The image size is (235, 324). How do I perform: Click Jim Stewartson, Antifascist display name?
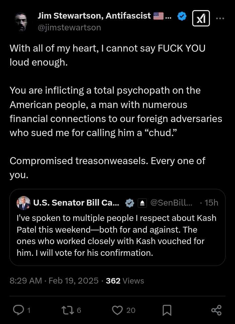click(x=104, y=16)
